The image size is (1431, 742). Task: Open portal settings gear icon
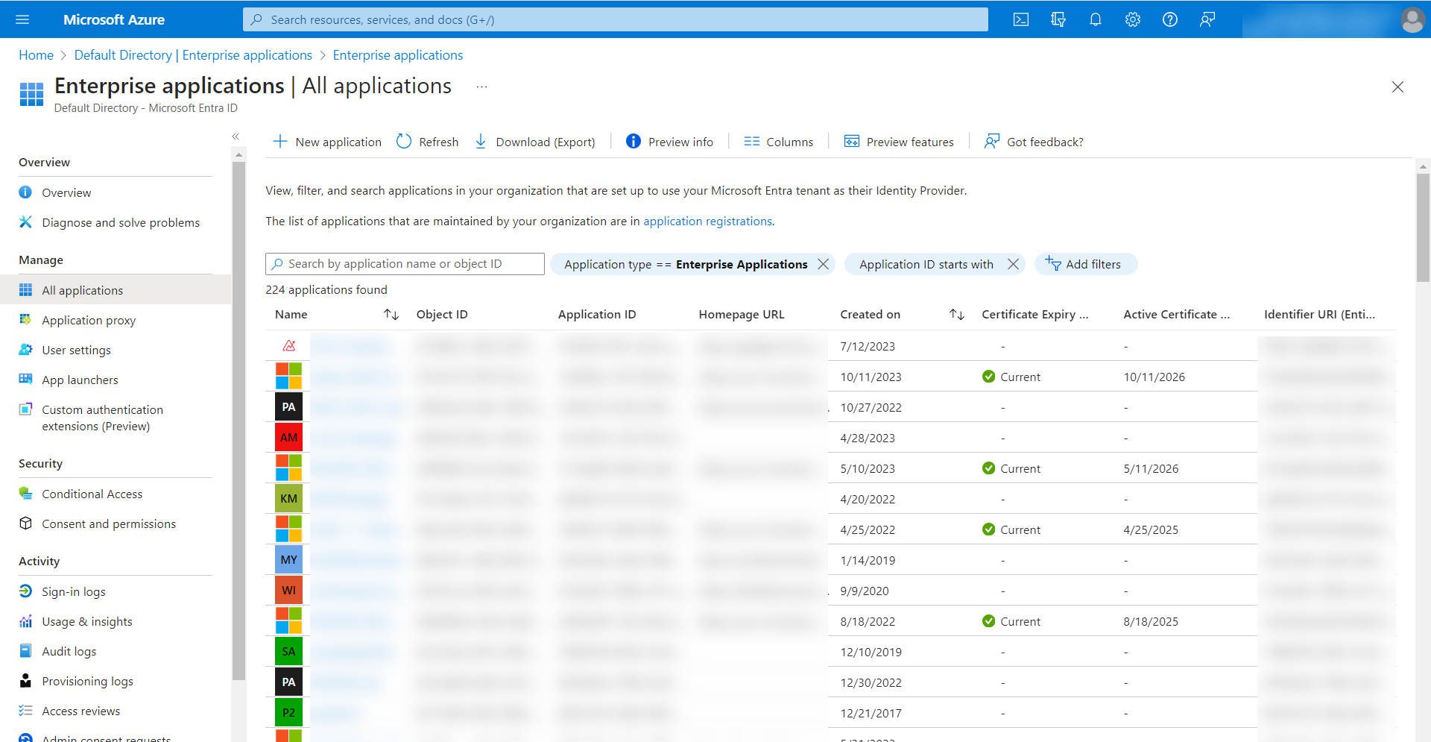1132,19
